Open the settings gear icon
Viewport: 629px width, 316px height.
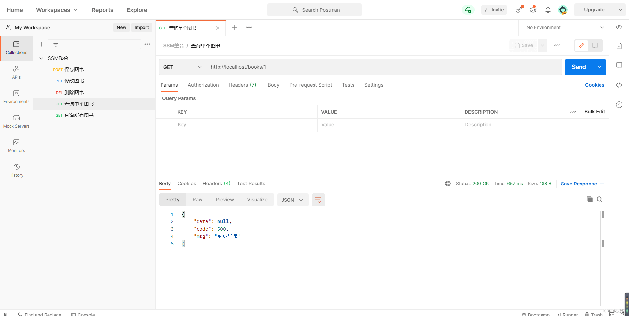point(533,10)
